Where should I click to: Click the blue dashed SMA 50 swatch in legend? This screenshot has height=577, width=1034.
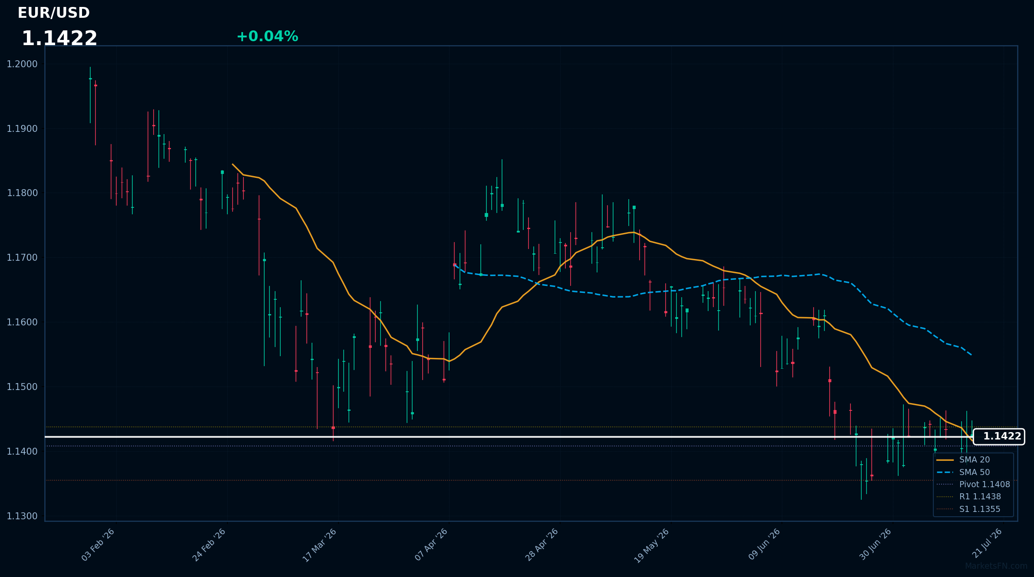pyautogui.click(x=945, y=472)
